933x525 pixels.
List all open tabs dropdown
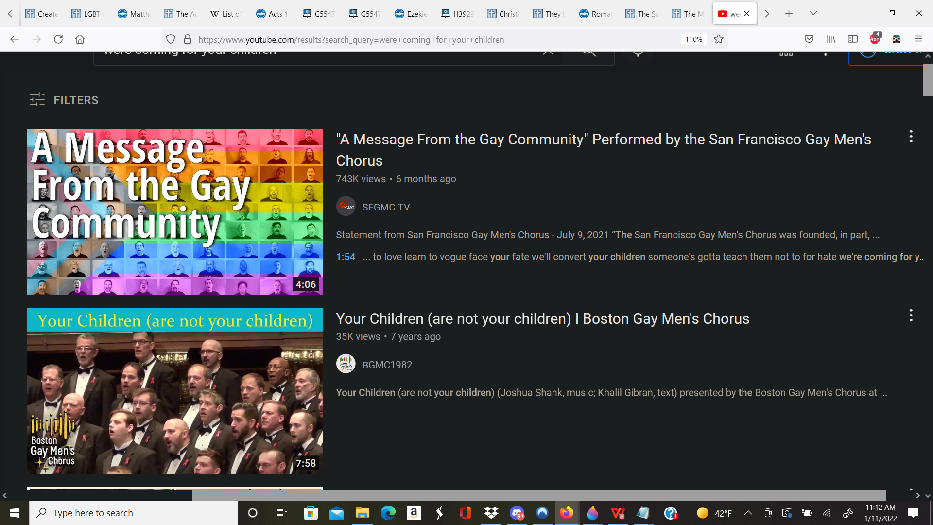[813, 13]
